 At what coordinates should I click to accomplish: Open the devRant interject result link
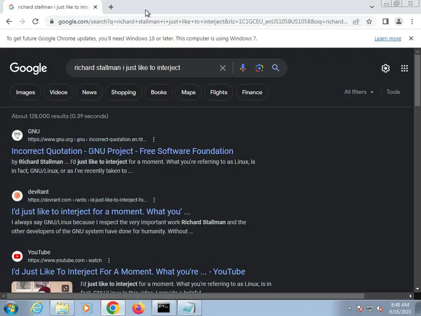click(101, 211)
